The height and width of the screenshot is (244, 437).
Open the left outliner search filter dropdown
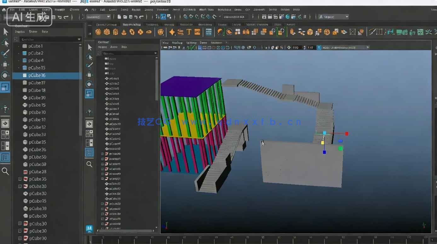click(x=79, y=39)
